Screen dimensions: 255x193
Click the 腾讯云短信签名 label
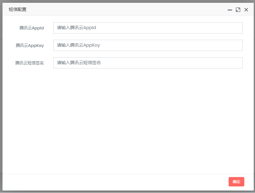[x=30, y=63]
